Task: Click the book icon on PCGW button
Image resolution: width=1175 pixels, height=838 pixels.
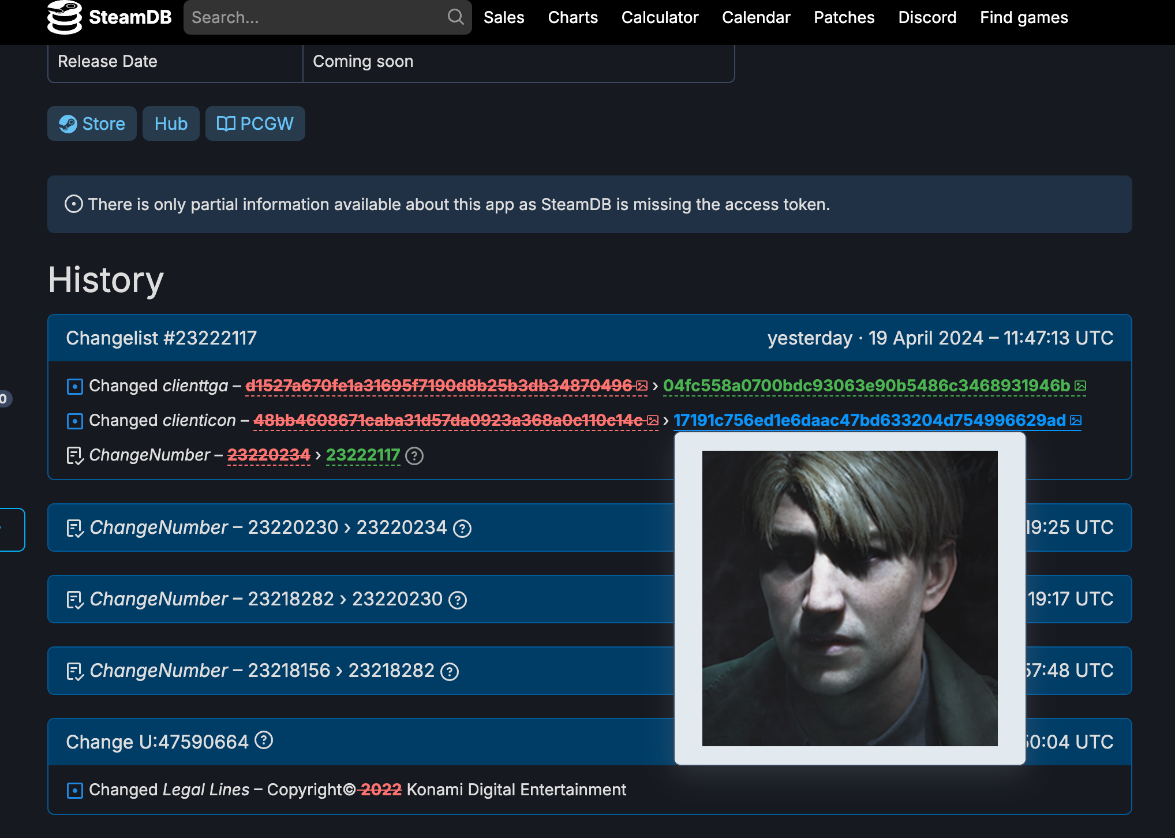Action: [226, 123]
